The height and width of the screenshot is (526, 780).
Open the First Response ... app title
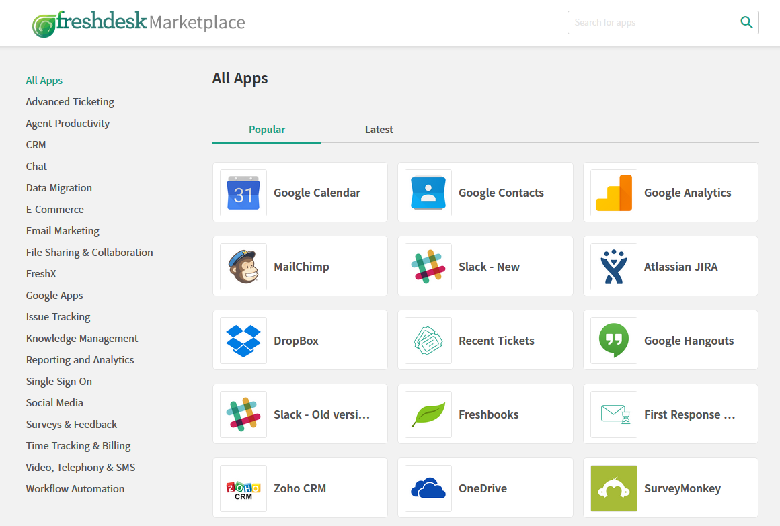click(689, 414)
